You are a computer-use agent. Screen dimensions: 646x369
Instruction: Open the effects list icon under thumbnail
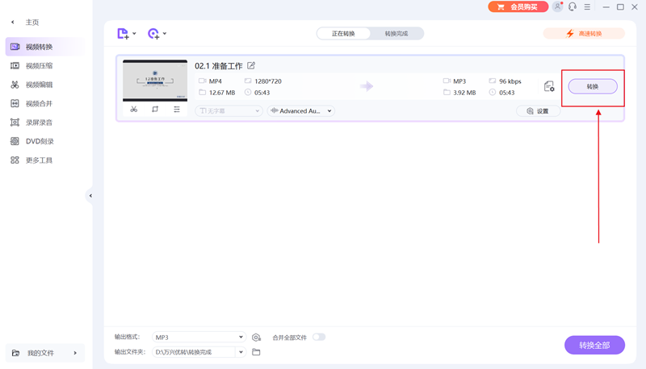tap(177, 110)
